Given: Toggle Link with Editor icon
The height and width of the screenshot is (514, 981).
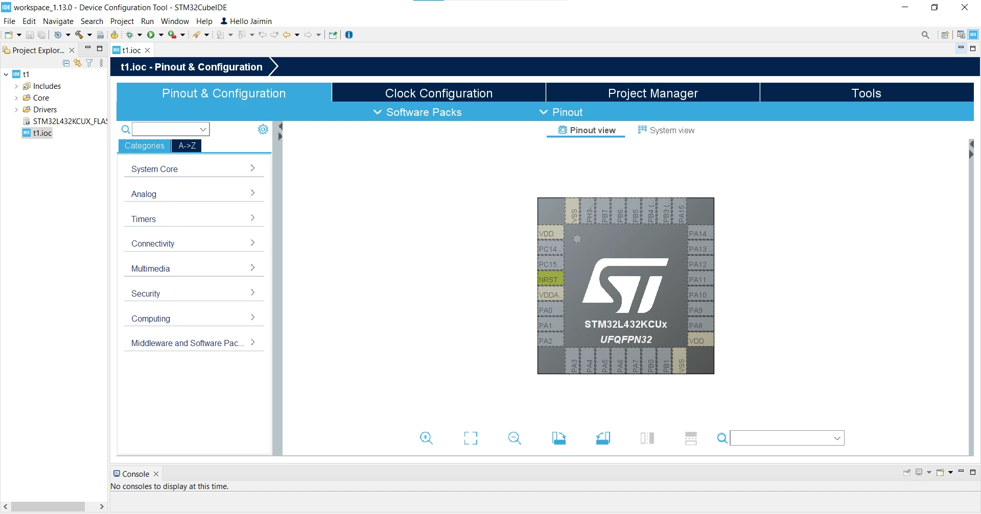Looking at the screenshot, I should (x=78, y=63).
